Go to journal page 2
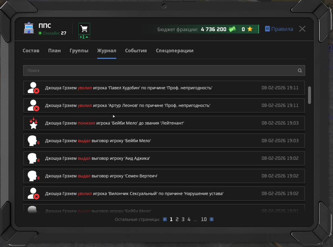Screen dimensions: 333x247 coord(177,220)
